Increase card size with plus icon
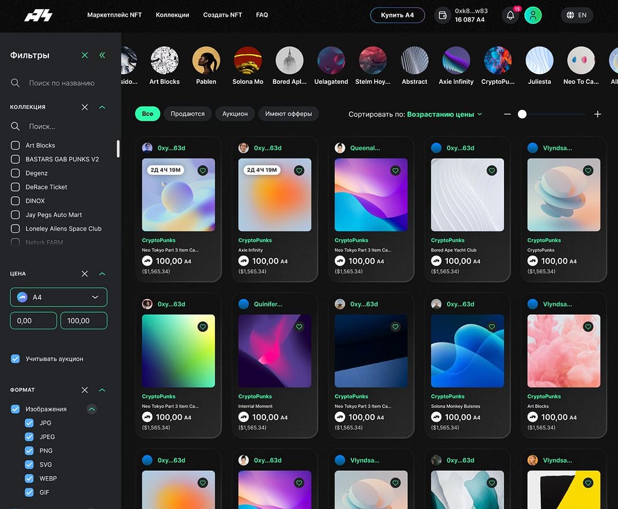The width and height of the screenshot is (618, 509). (597, 114)
